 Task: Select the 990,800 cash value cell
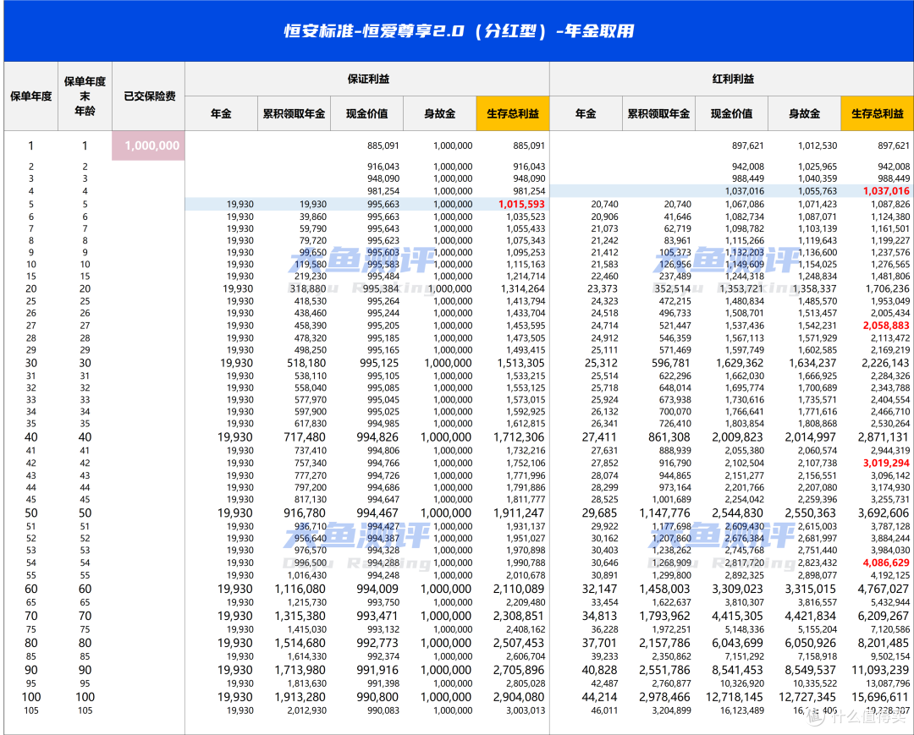[x=377, y=697]
